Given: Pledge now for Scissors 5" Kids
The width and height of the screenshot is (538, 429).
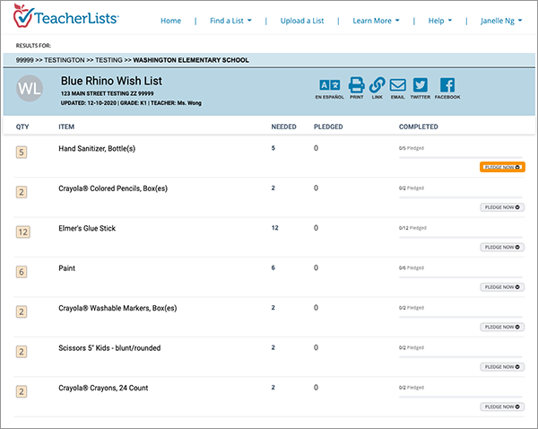Looking at the screenshot, I should coord(502,366).
